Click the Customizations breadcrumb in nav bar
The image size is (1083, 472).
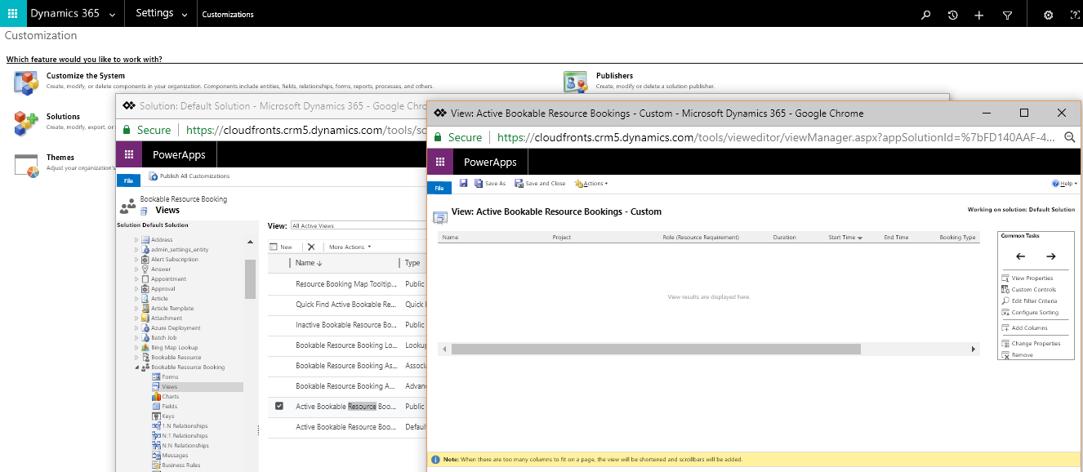228,15
